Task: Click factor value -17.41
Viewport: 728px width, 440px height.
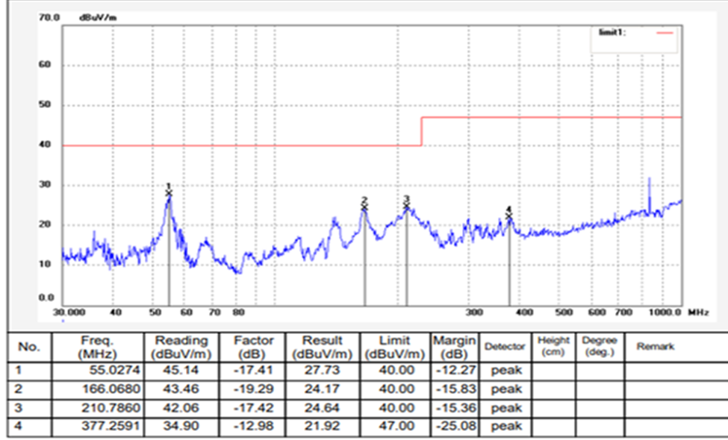Action: [253, 371]
